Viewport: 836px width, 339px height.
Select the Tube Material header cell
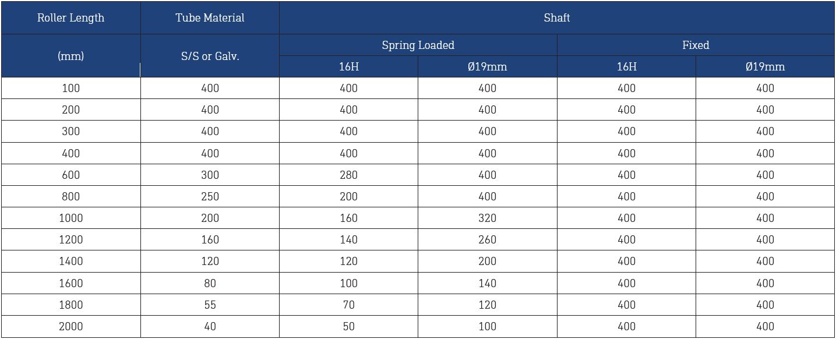coord(210,17)
